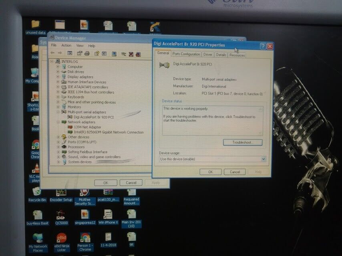Screen dimensions: 342x256
Task: Open the File menu in Device Manager
Action: 54,45
